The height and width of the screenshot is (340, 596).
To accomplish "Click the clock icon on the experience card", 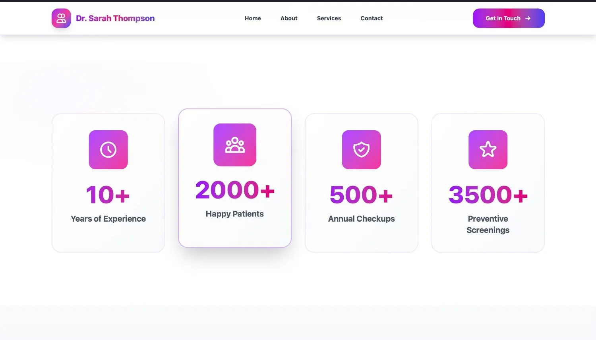I will point(108,150).
